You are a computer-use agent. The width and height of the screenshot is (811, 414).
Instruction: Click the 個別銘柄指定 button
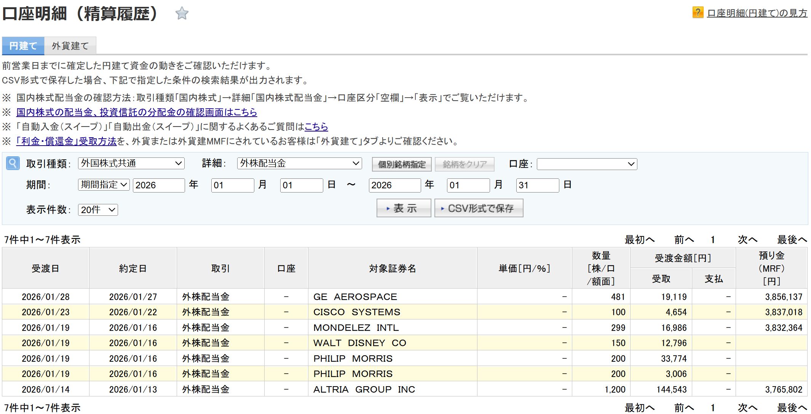click(401, 164)
